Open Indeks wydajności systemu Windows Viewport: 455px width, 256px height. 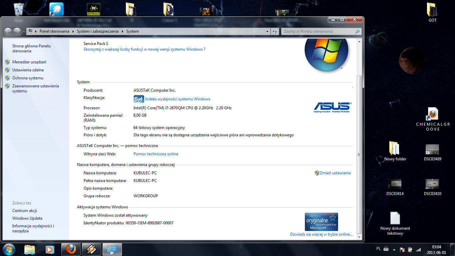178,99
